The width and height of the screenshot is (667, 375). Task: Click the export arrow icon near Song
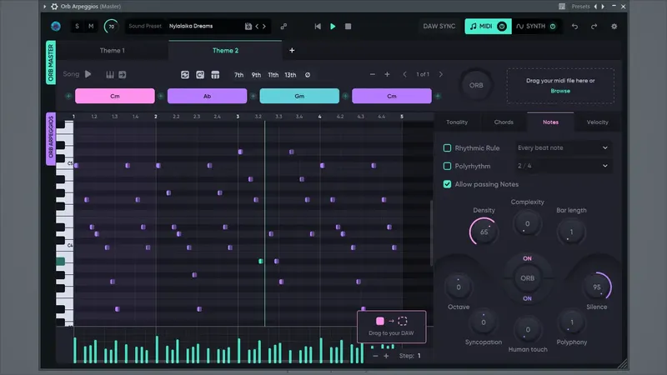coord(123,75)
